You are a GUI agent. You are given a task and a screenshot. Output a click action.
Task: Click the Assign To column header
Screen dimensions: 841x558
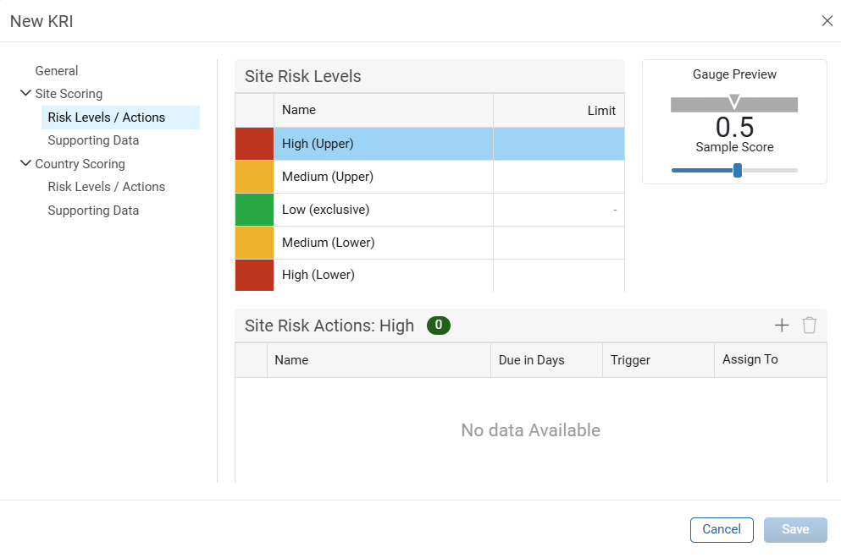770,360
